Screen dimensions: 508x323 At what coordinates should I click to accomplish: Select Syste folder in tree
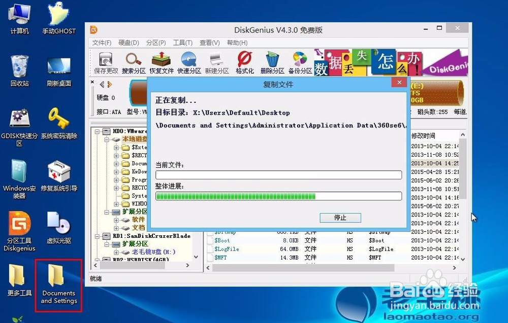[139, 196]
